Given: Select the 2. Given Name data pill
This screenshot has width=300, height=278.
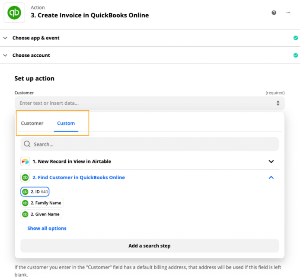Looking at the screenshot, I should [x=41, y=214].
